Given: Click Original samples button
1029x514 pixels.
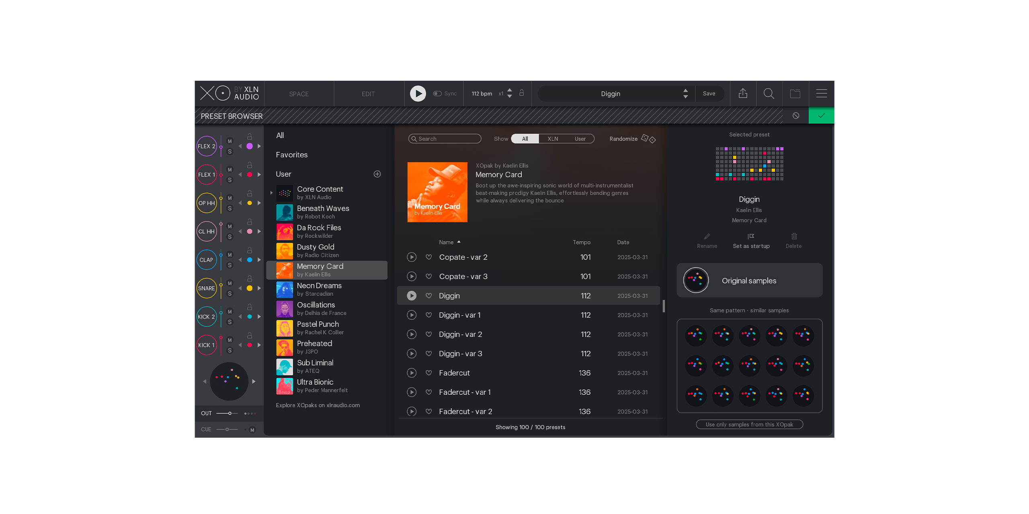Looking at the screenshot, I should pyautogui.click(x=749, y=280).
